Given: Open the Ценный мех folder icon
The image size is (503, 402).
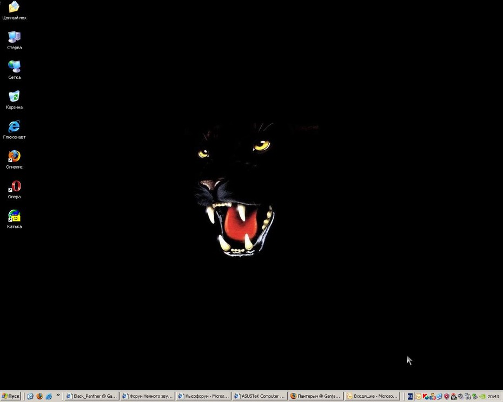Looking at the screenshot, I should (14, 11).
